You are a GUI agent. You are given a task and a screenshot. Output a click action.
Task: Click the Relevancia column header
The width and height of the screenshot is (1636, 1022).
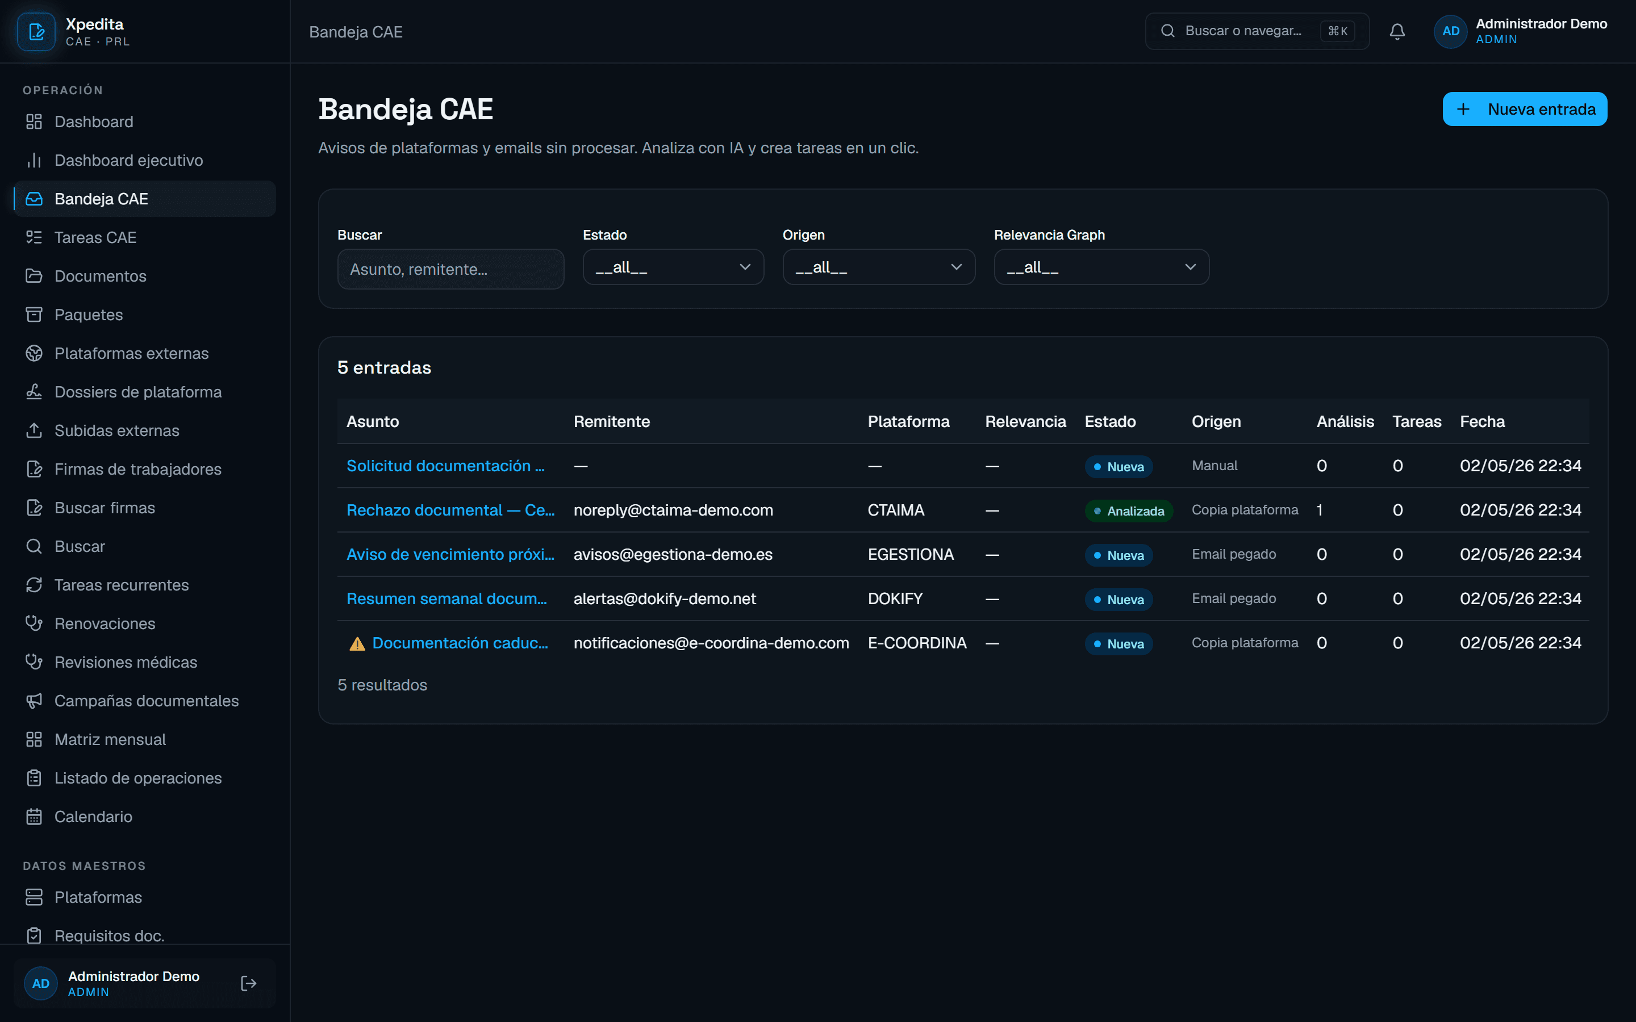[x=1025, y=422]
